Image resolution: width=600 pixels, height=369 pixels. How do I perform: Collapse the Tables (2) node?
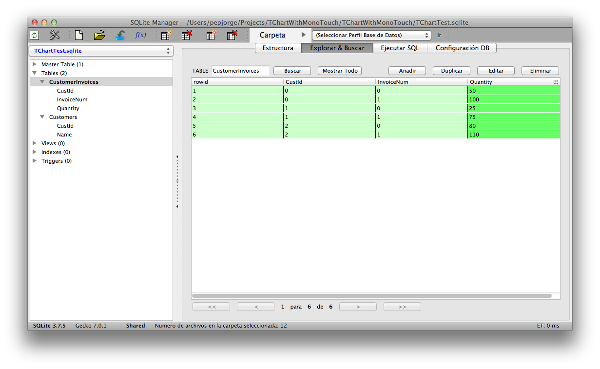pos(35,73)
